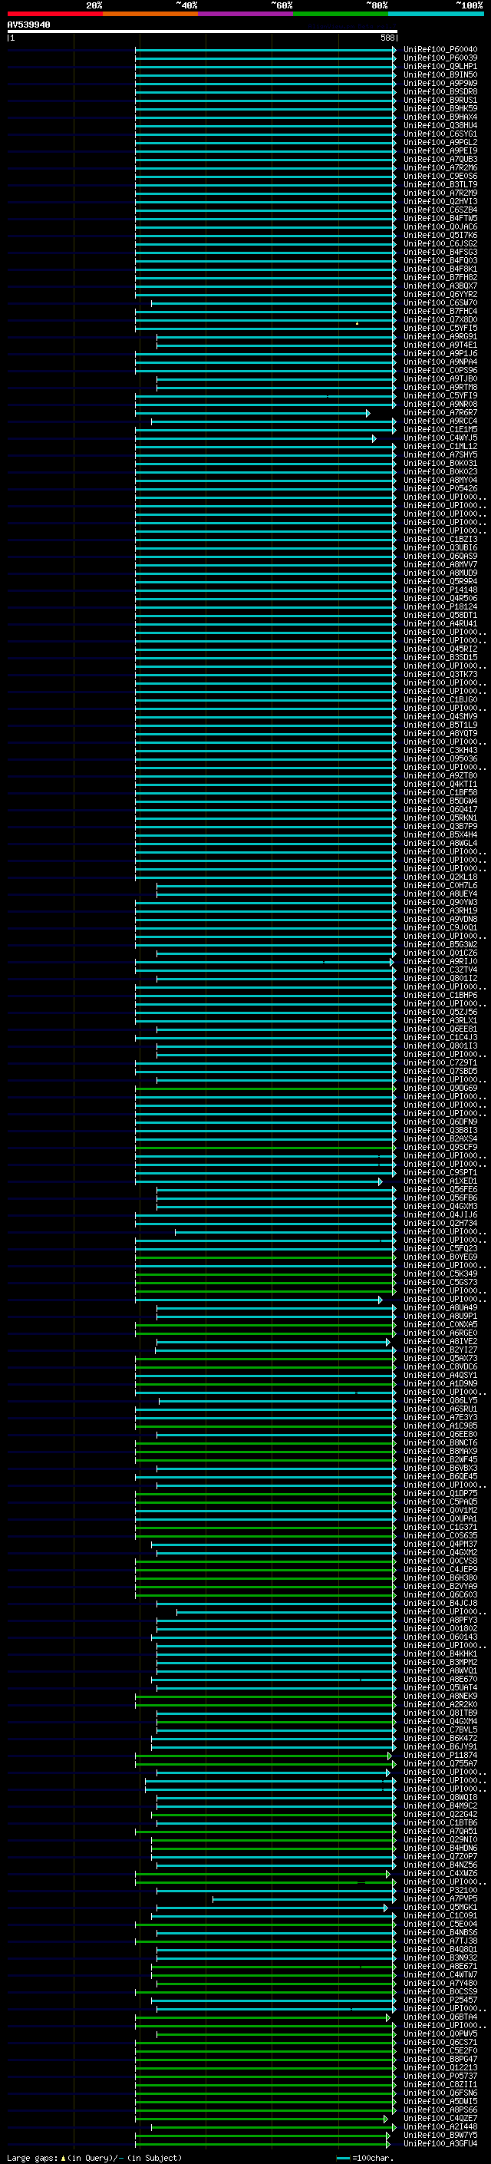
Task: Click the cyan ~100% identity color segment
Action: [x=436, y=14]
